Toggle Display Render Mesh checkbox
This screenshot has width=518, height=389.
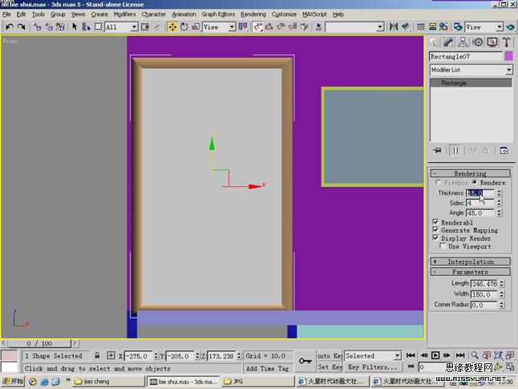435,237
